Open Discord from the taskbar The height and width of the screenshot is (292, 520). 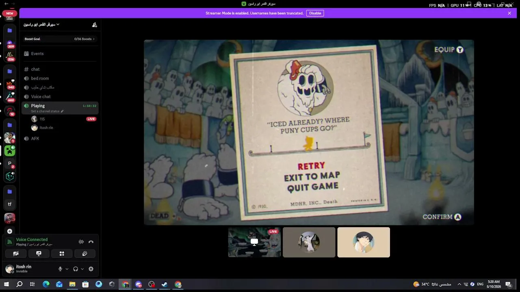pyautogui.click(x=139, y=284)
